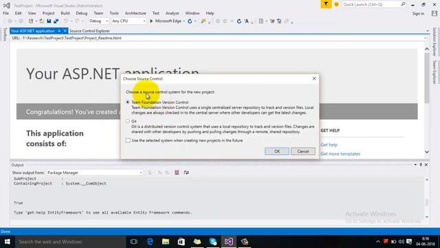Open Skype from the taskbar
Viewport: 440px width, 248px height.
pos(213,242)
